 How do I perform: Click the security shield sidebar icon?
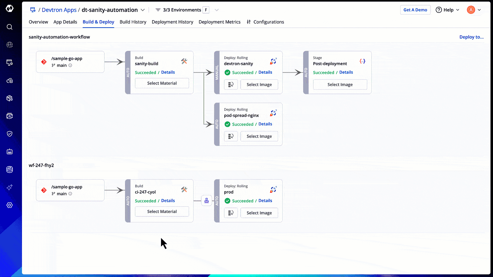click(x=9, y=134)
